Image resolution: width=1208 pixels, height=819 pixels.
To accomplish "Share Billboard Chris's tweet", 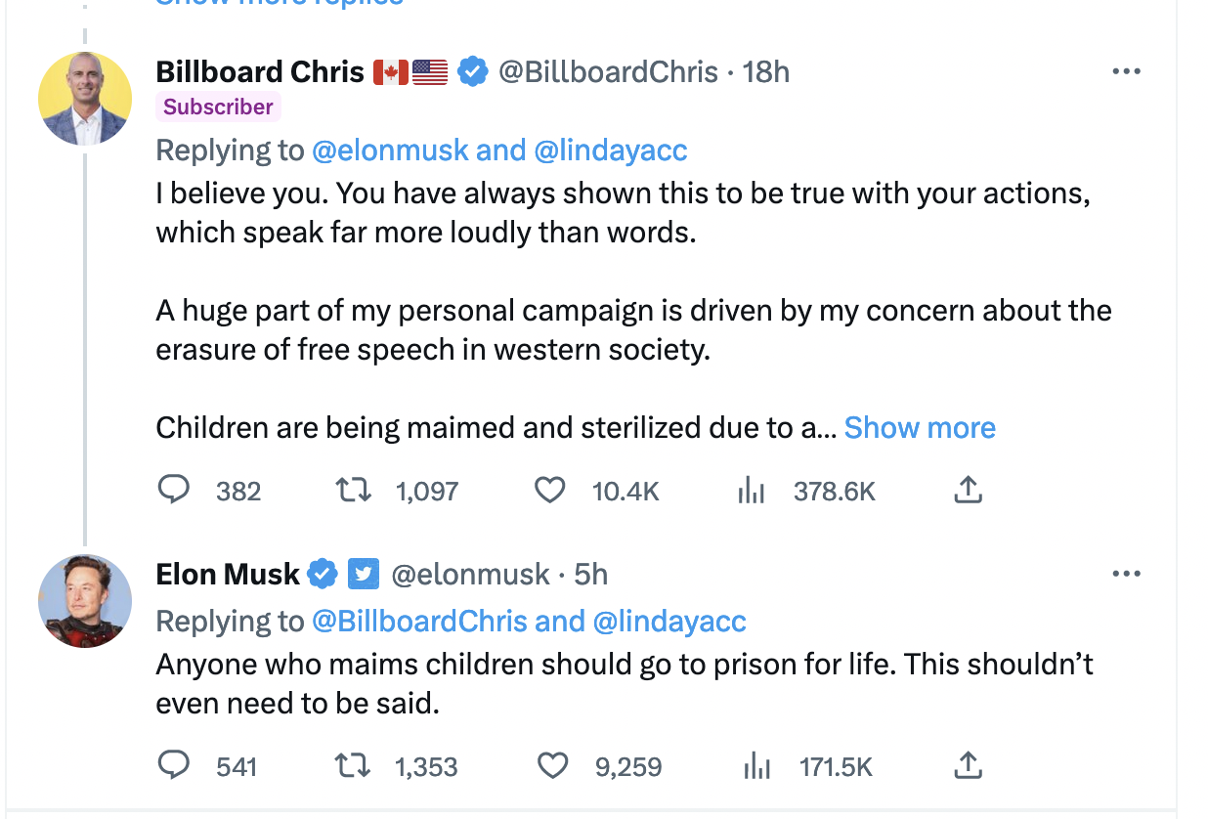I will pyautogui.click(x=967, y=490).
